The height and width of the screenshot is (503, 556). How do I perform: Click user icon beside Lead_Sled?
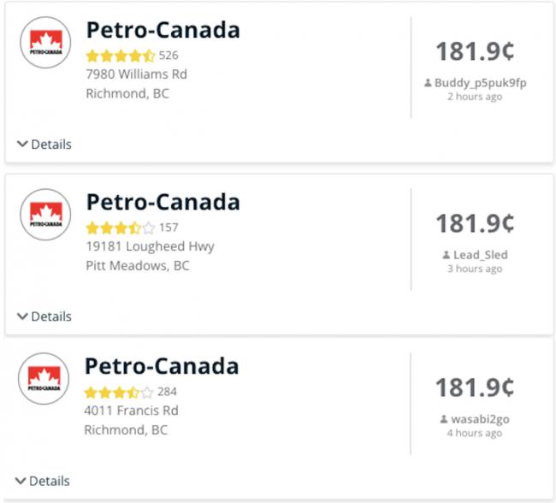(447, 255)
